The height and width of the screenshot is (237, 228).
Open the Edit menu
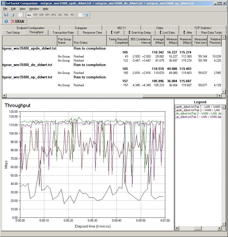[13, 9]
